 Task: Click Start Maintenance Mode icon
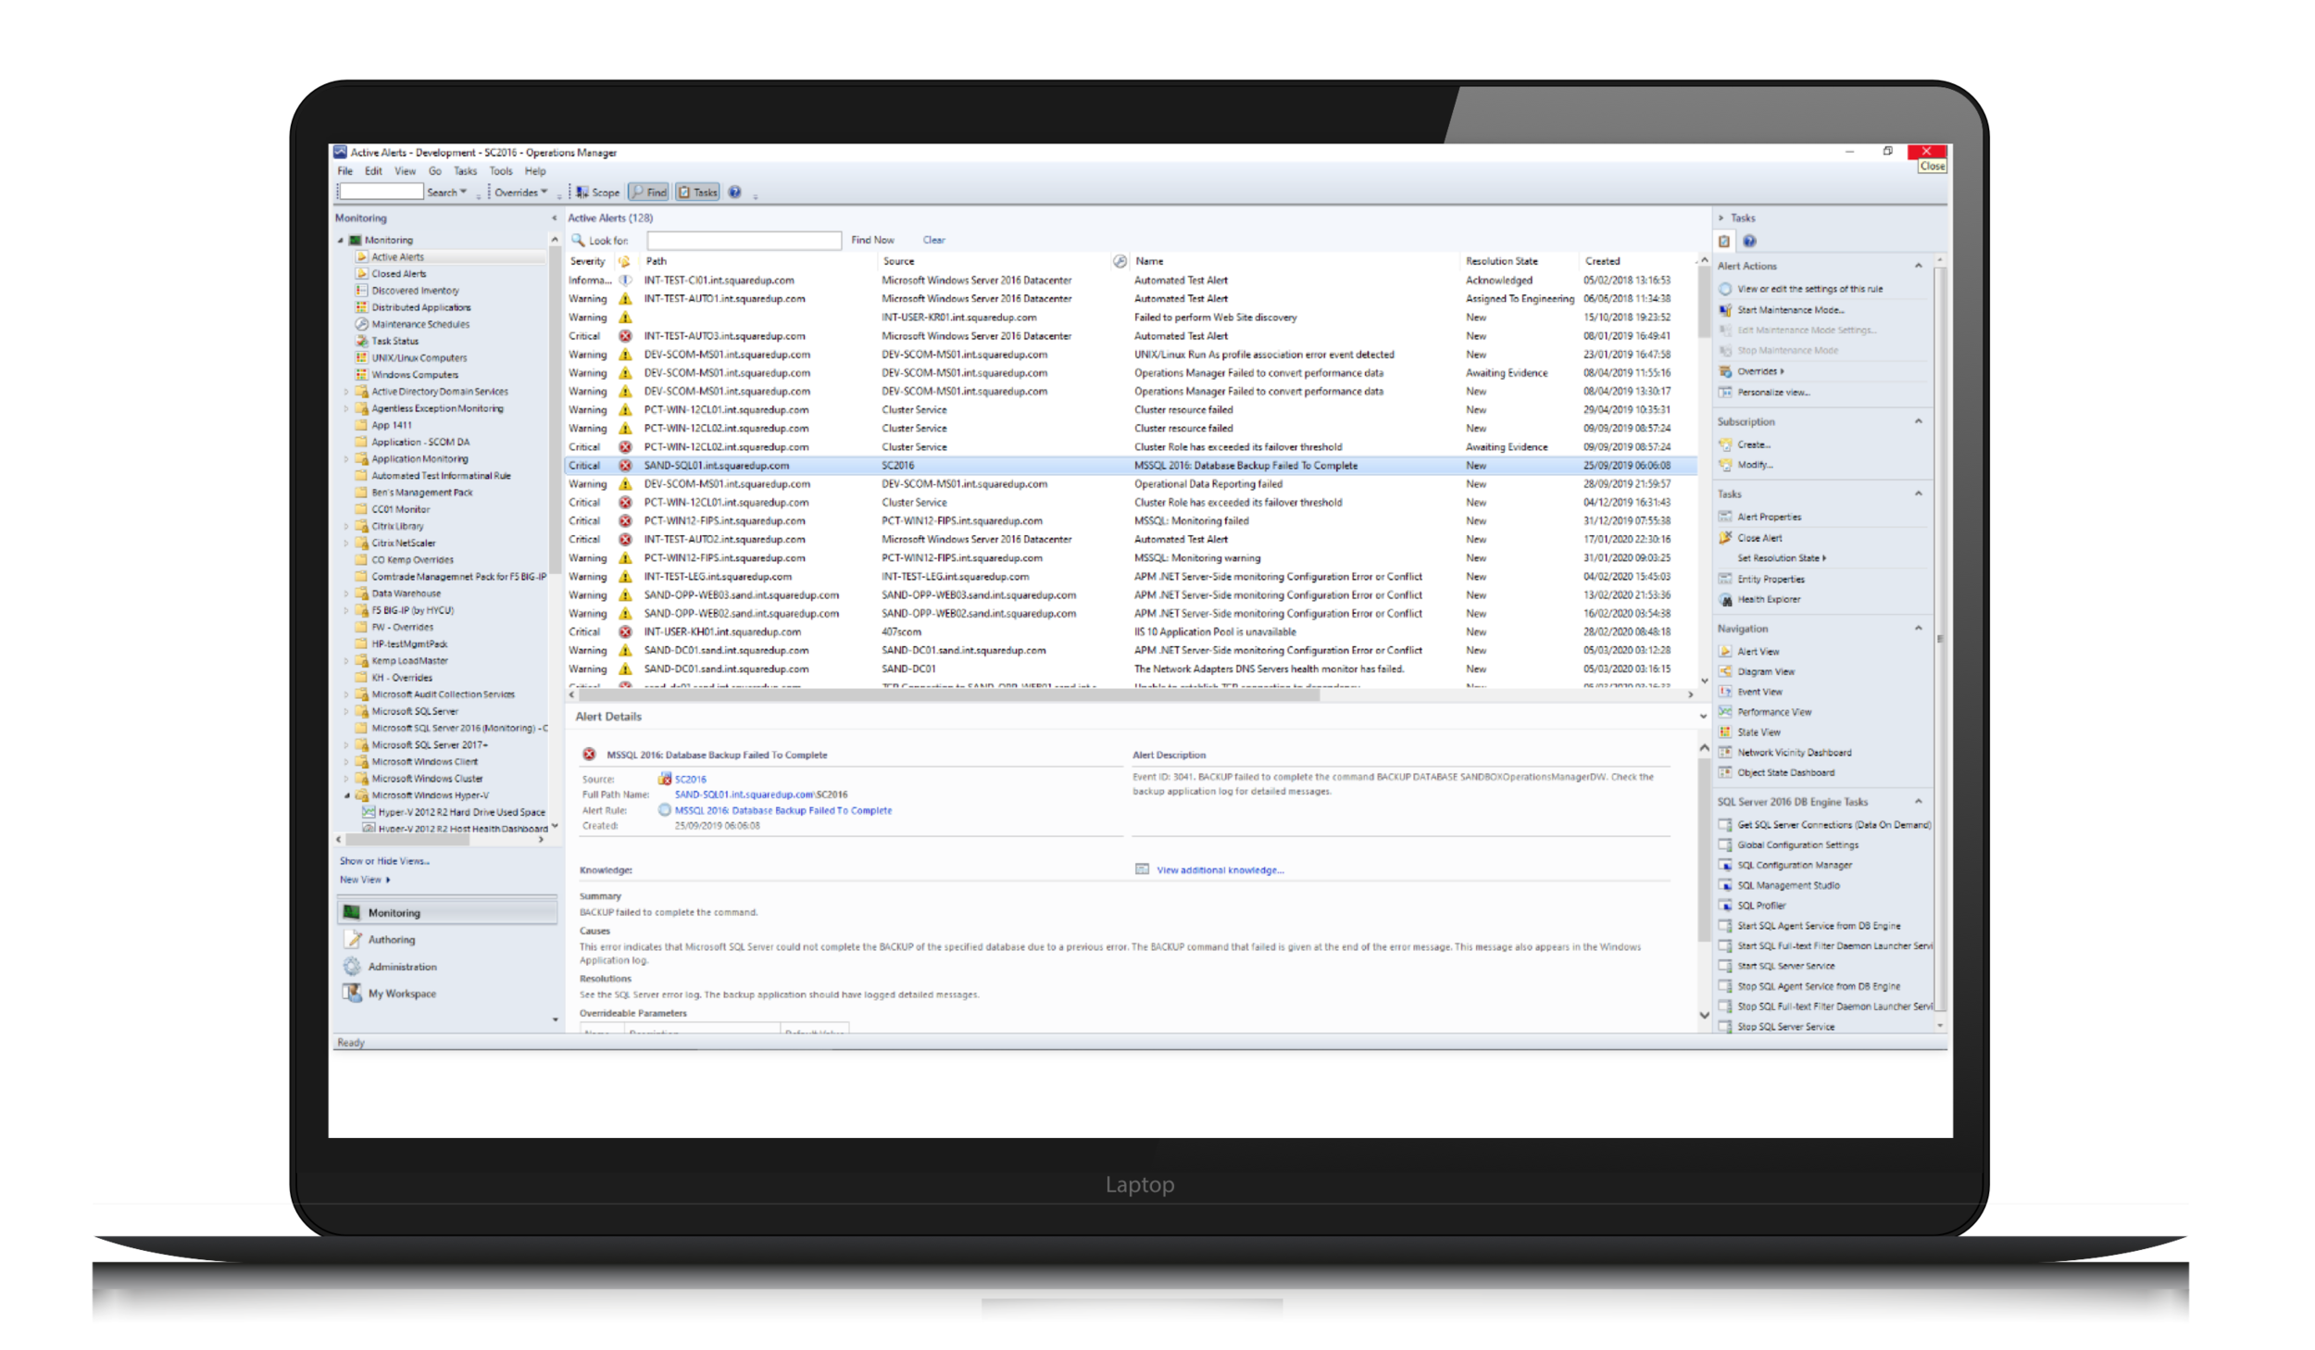(x=1725, y=310)
